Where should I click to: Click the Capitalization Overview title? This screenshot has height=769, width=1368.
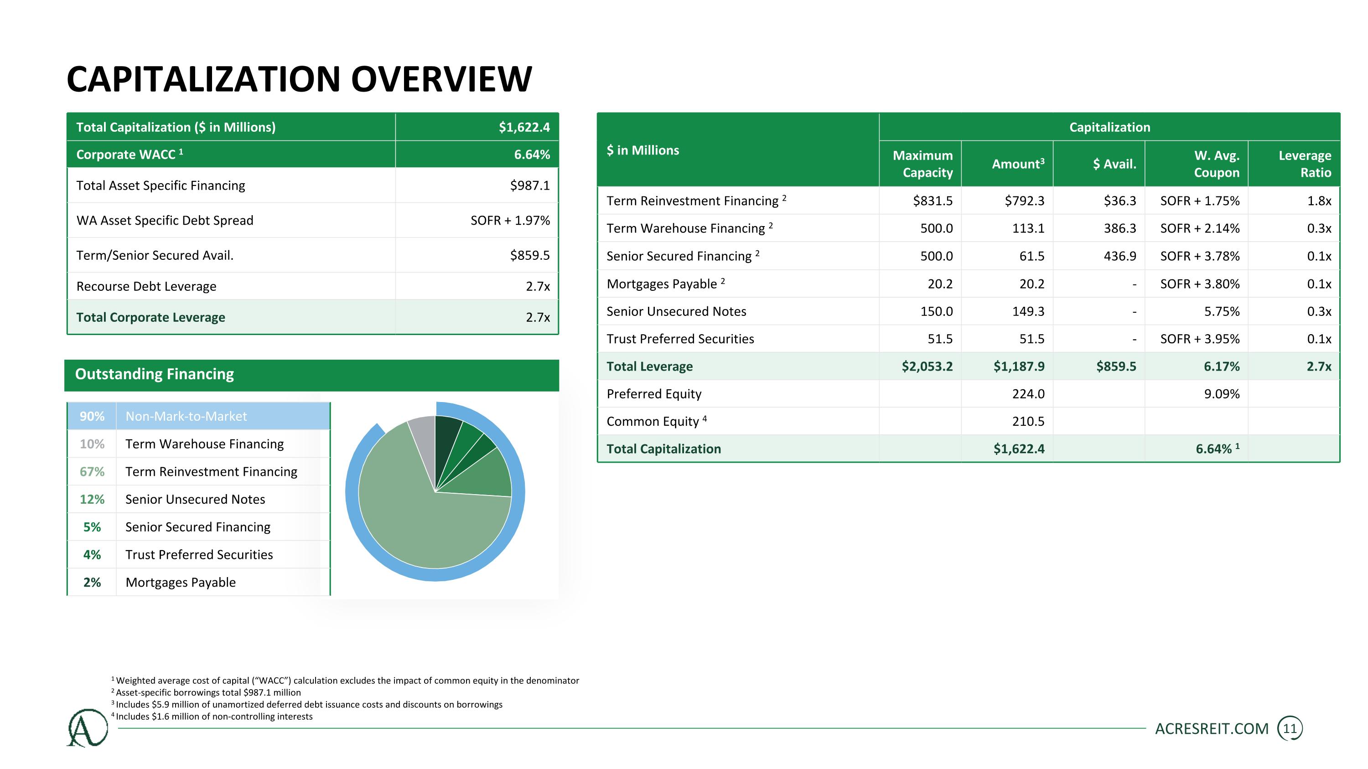tap(299, 79)
